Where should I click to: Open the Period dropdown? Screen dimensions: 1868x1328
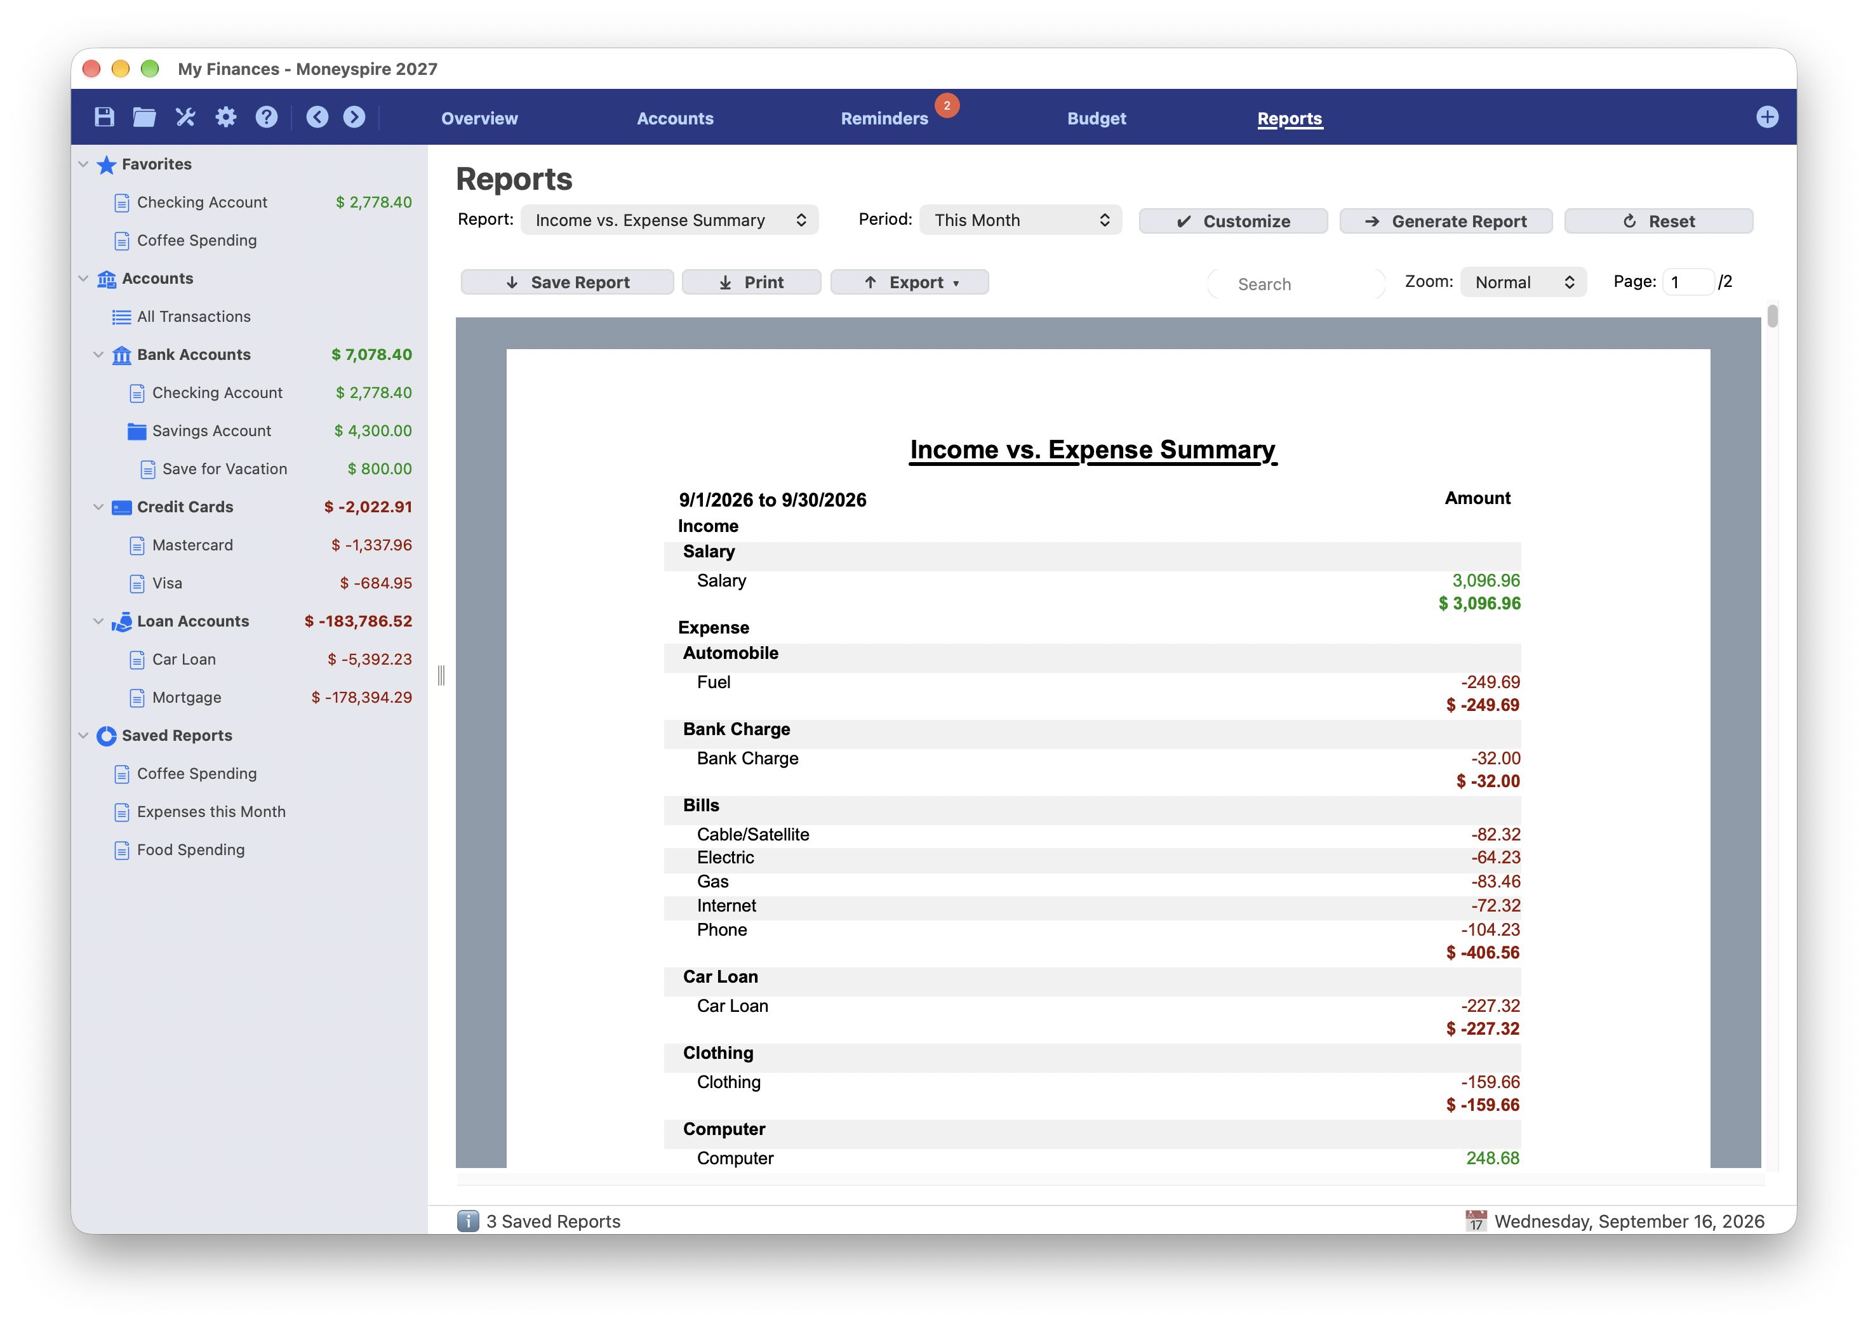(1020, 220)
